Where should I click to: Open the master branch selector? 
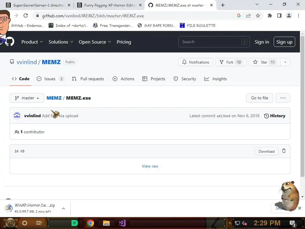[27, 98]
